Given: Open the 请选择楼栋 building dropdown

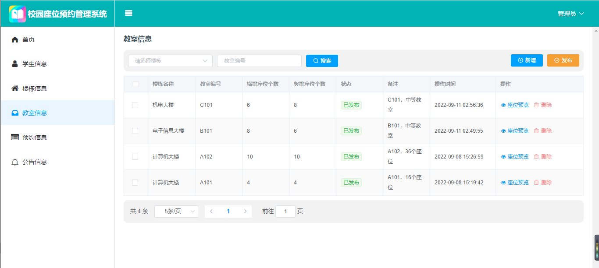Looking at the screenshot, I should pos(170,61).
